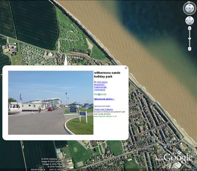Viewport: 197px width, 171px height.
Task: Click the Withernsea town placemark marker
Action: click(x=136, y=150)
